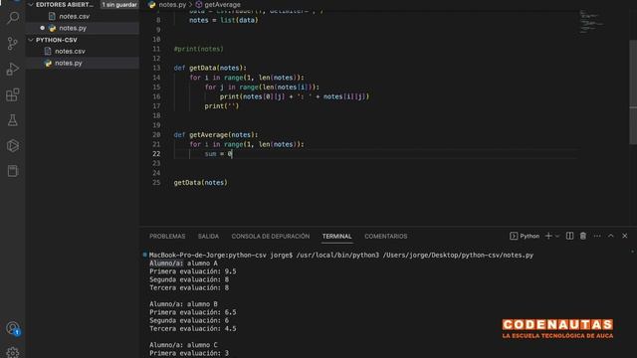Image resolution: width=637 pixels, height=358 pixels.
Task: Open the new terminal dropdown arrow
Action: tap(557, 236)
